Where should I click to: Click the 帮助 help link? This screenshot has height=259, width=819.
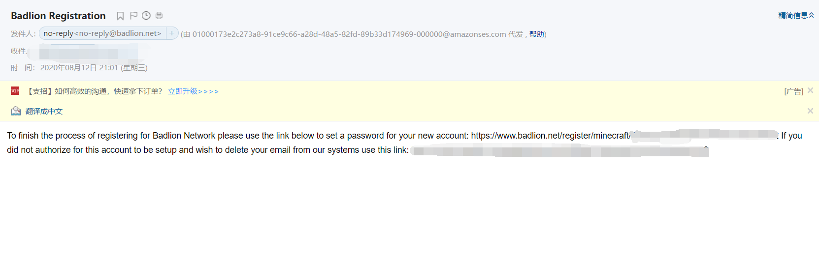tap(536, 34)
